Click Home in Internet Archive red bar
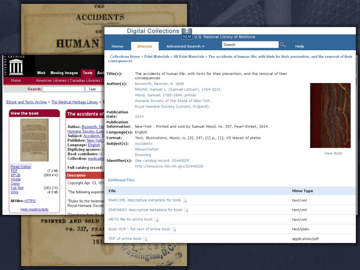This screenshot has height=270, width=360. [x=16, y=81]
